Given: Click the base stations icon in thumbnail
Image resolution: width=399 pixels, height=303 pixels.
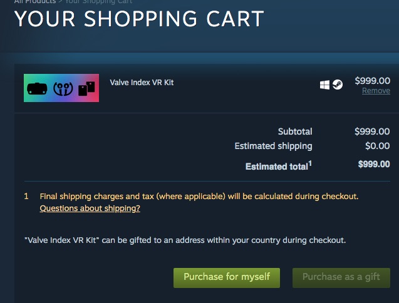Looking at the screenshot, I should [x=86, y=88].
